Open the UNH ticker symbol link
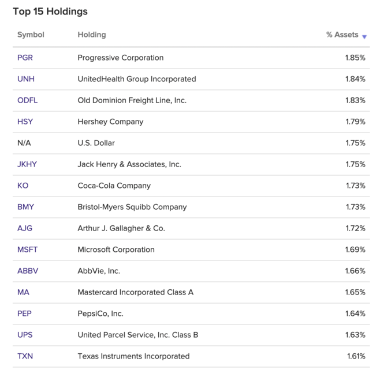The image size is (380, 370). coord(26,79)
